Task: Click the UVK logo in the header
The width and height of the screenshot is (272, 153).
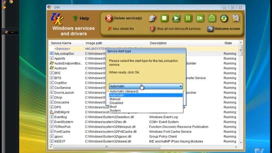Action: (x=57, y=19)
